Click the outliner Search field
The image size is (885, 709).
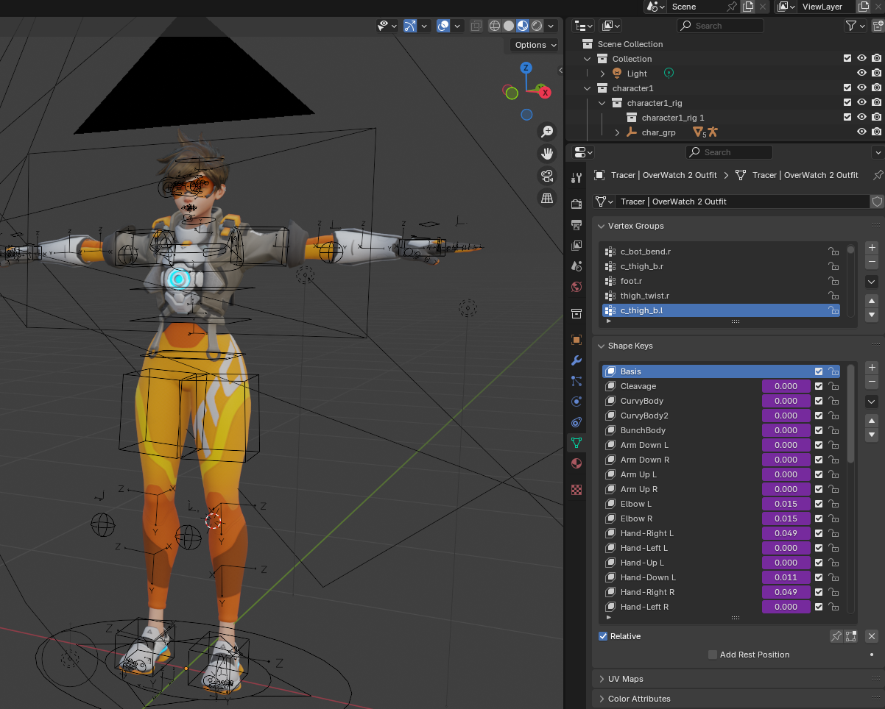[x=719, y=26]
